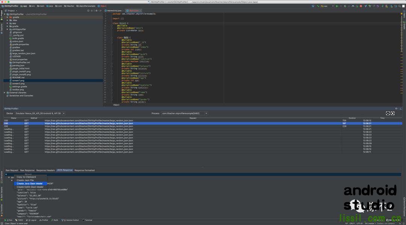Open the Run tool window button
Screen dimensions: 406x225
(9, 220)
